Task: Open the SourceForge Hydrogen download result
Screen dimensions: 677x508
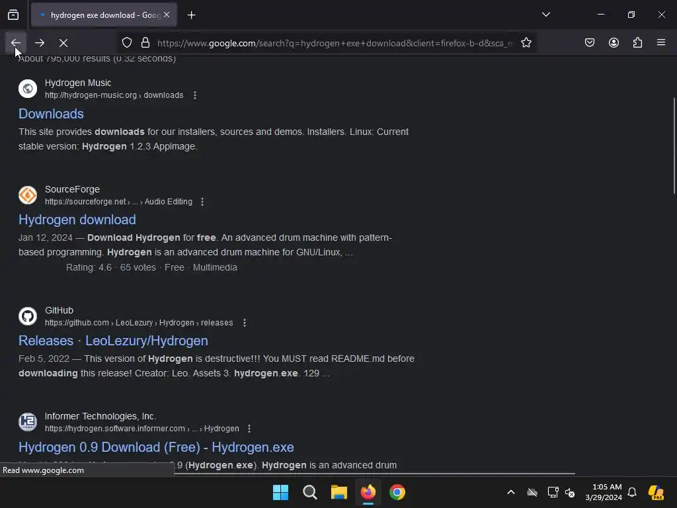Action: coord(77,220)
